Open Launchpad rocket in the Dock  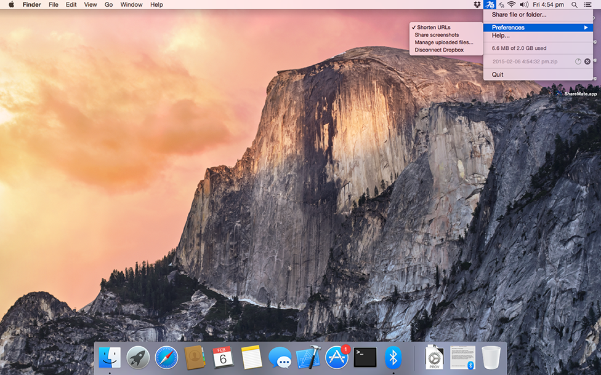click(138, 357)
